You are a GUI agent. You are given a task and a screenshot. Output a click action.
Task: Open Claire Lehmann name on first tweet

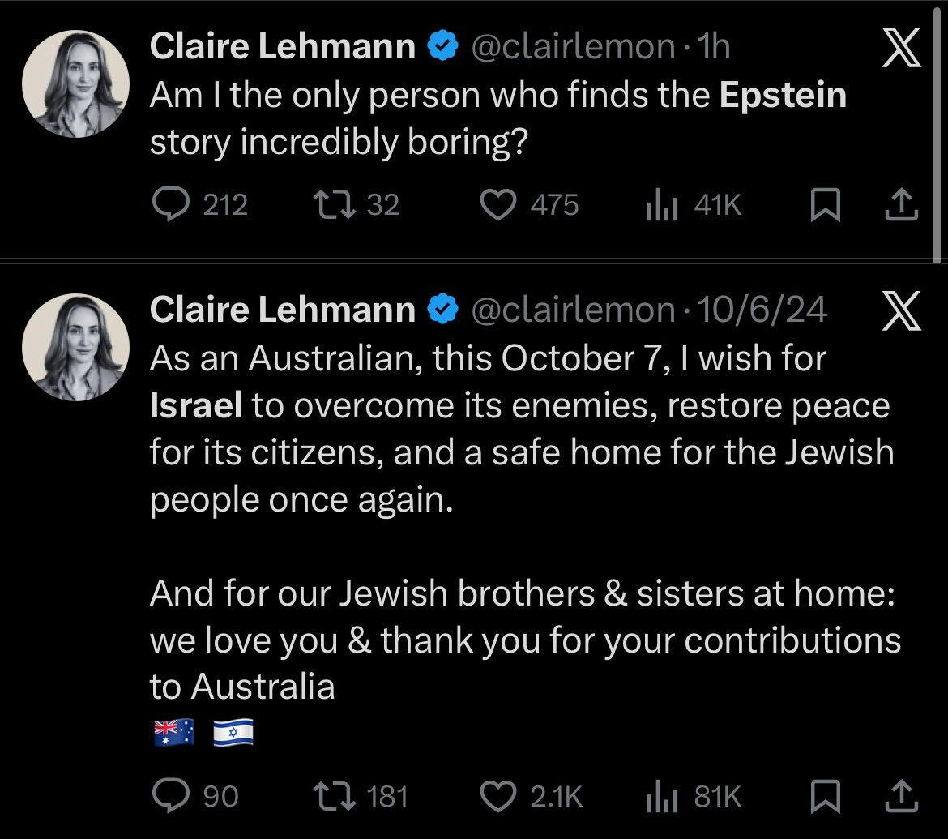coord(283,49)
